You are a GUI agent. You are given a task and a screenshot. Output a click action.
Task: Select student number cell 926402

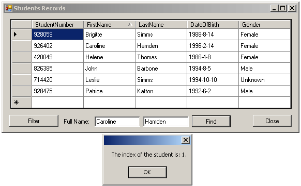click(57, 46)
